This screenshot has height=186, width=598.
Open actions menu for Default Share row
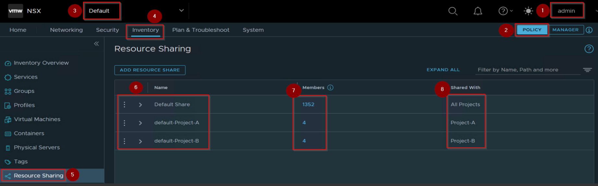pyautogui.click(x=125, y=104)
